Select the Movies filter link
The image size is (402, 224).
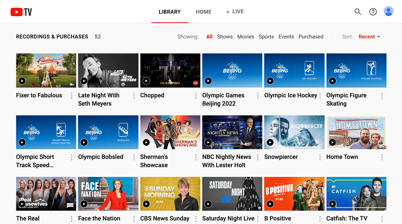246,36
